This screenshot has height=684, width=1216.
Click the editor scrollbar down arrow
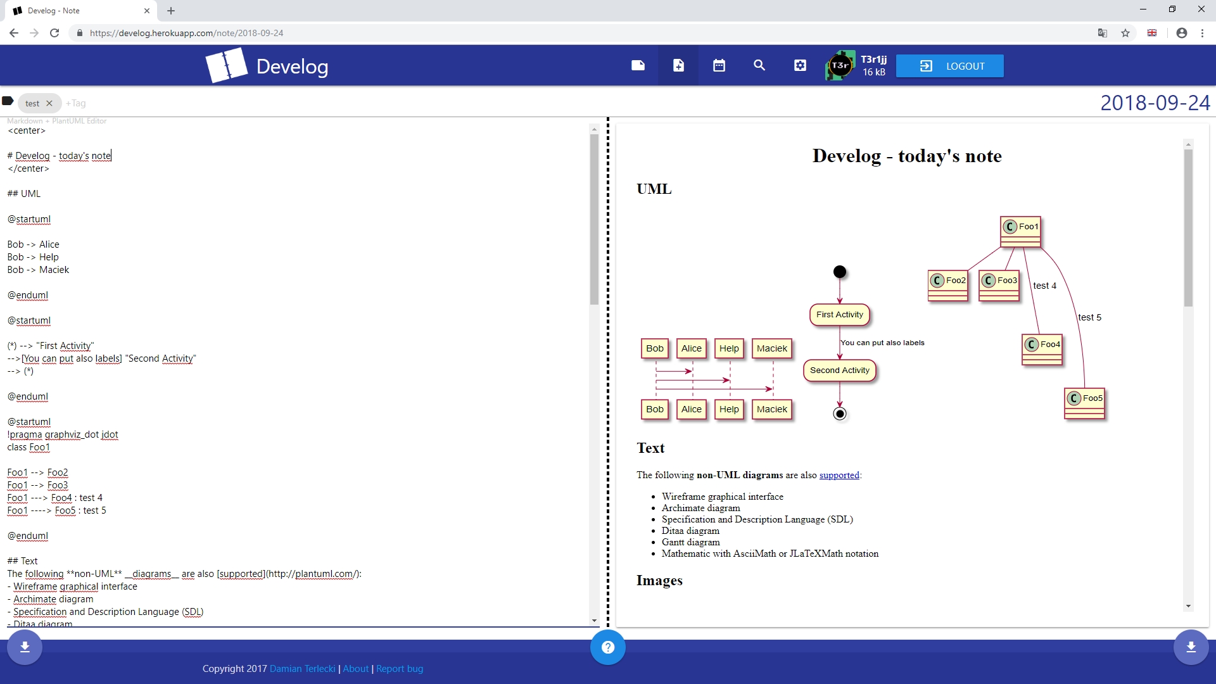pyautogui.click(x=594, y=621)
